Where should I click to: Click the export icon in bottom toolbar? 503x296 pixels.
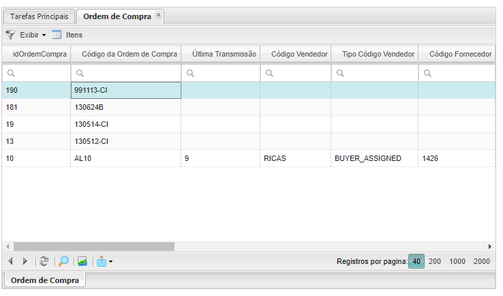(x=101, y=261)
